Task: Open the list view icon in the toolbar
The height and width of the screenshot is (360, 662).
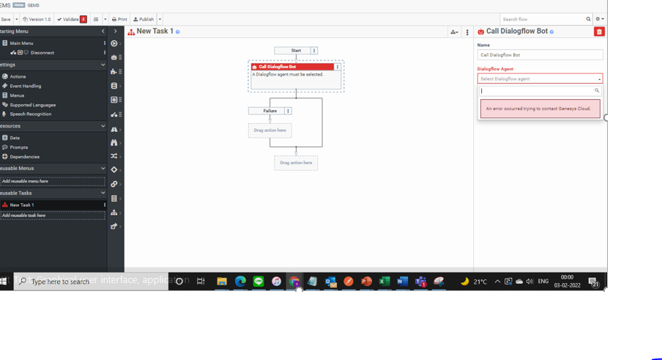Action: click(96, 20)
